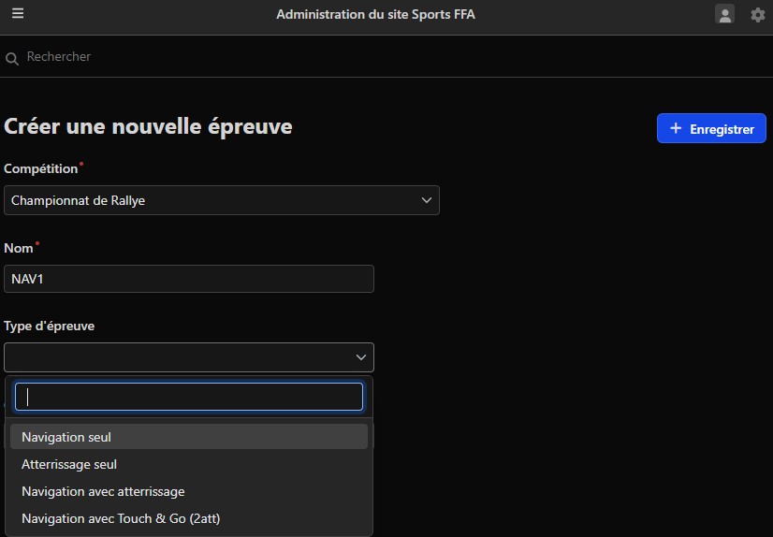Click the Administration du site Sports FFA title
773x537 pixels.
point(375,15)
